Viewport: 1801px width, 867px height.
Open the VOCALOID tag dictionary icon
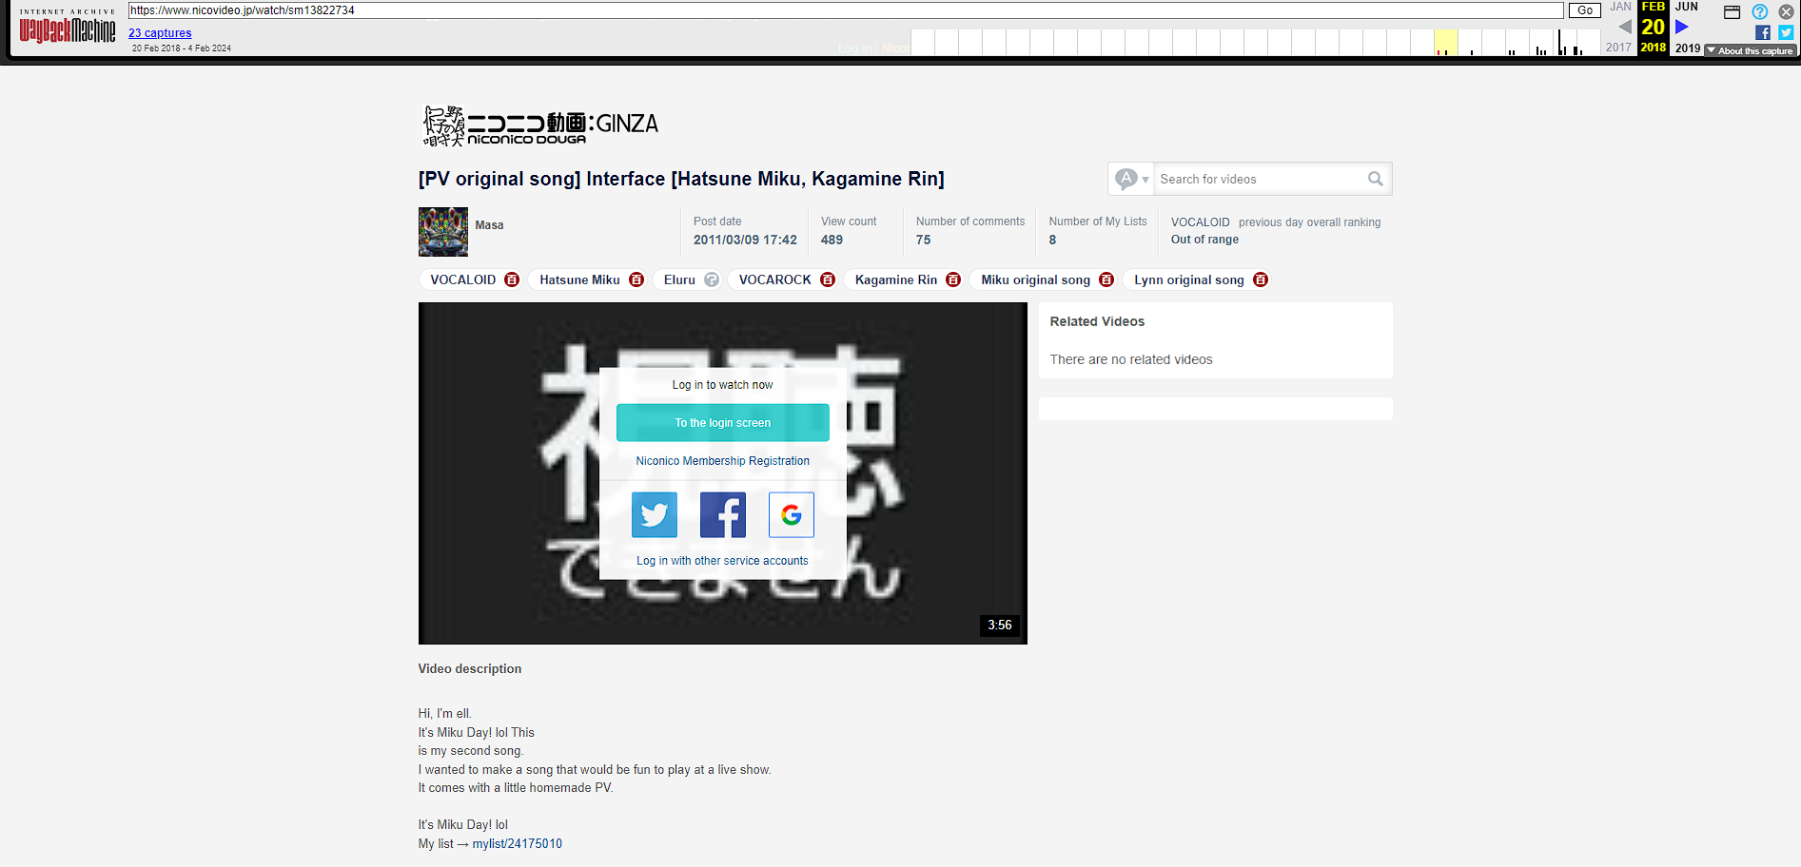click(x=512, y=279)
